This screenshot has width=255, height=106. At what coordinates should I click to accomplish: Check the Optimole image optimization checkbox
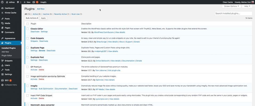point(27,76)
